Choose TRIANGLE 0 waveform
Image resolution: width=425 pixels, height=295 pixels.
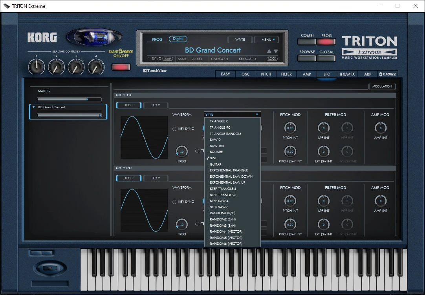click(232, 121)
